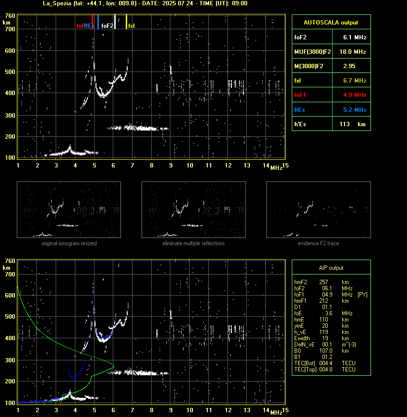The image size is (407, 417).
Task: Click the 'evidence F2 trace' caption
Action: (318, 243)
